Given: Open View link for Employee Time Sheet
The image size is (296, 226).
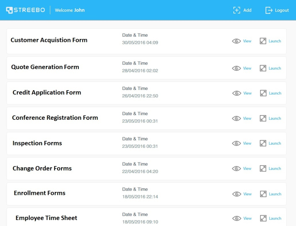Looking at the screenshot, I should [x=248, y=218].
